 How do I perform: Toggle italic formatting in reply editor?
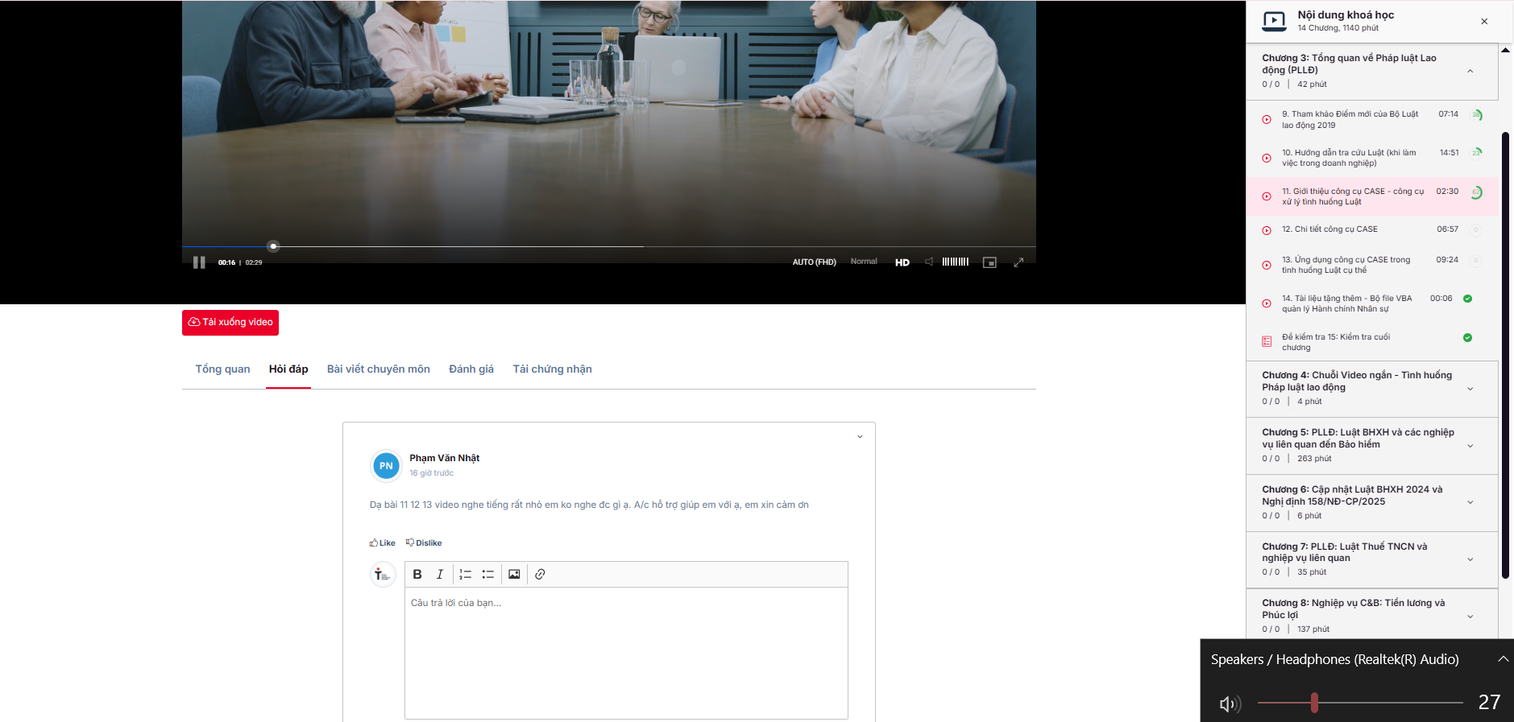pyautogui.click(x=440, y=575)
